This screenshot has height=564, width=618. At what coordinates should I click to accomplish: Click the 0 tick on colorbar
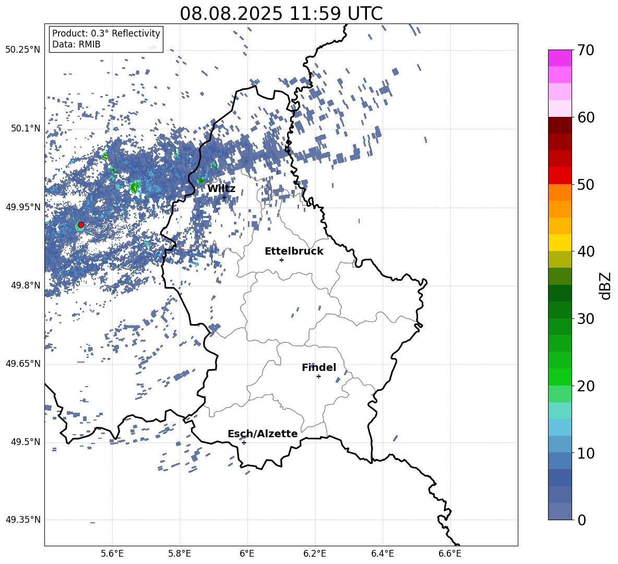tap(582, 520)
